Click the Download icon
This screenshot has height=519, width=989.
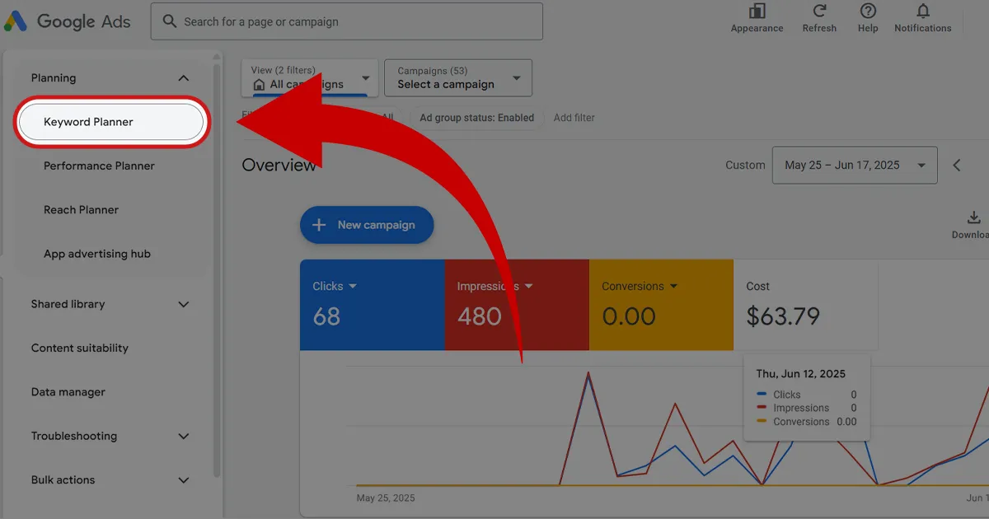point(974,218)
